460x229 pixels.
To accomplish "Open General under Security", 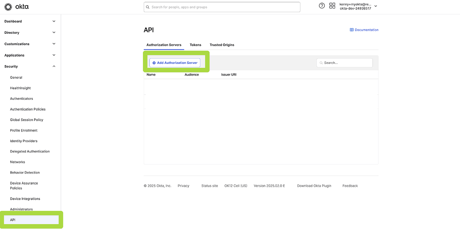I will click(16, 77).
